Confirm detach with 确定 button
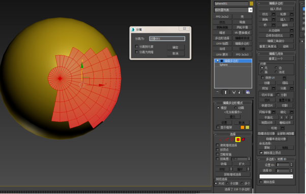This screenshot has height=194, width=306. click(x=176, y=47)
